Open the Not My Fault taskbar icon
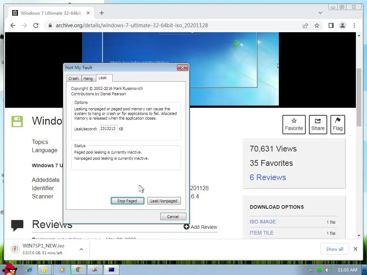The height and width of the screenshot is (275, 367). [x=111, y=270]
